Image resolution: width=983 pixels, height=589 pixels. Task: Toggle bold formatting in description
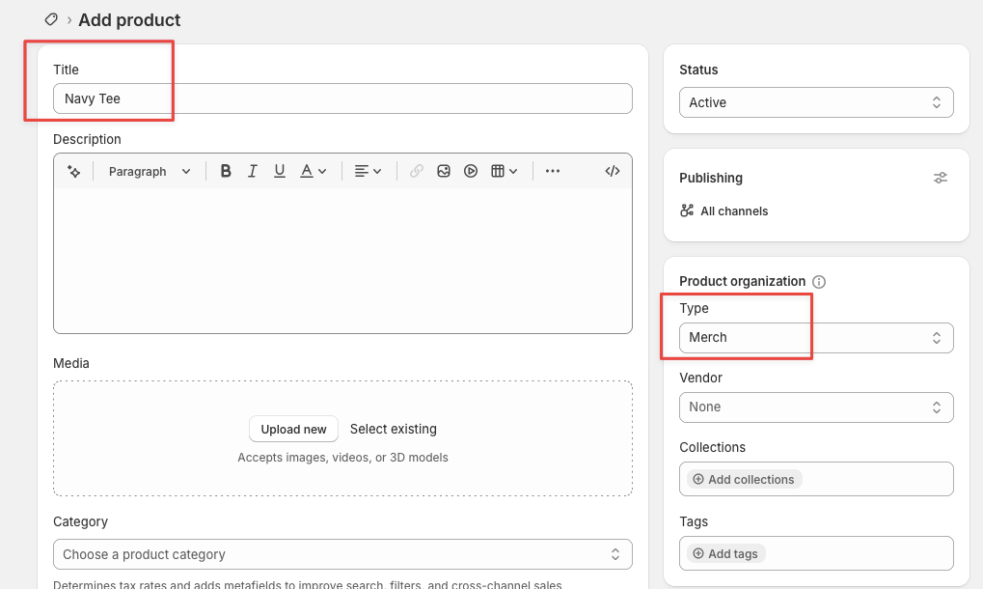[226, 171]
